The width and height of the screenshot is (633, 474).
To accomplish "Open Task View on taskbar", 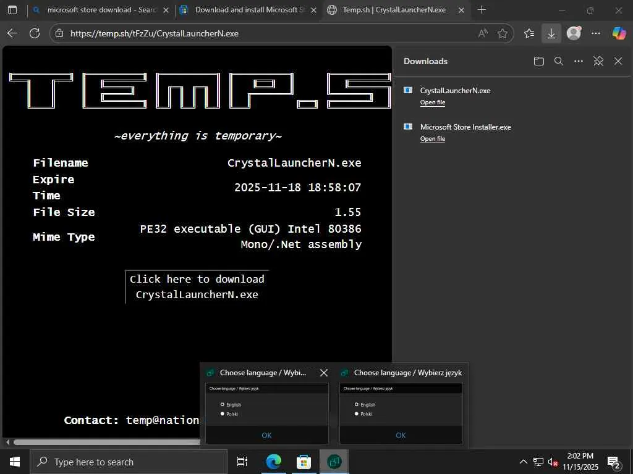I will (x=242, y=462).
